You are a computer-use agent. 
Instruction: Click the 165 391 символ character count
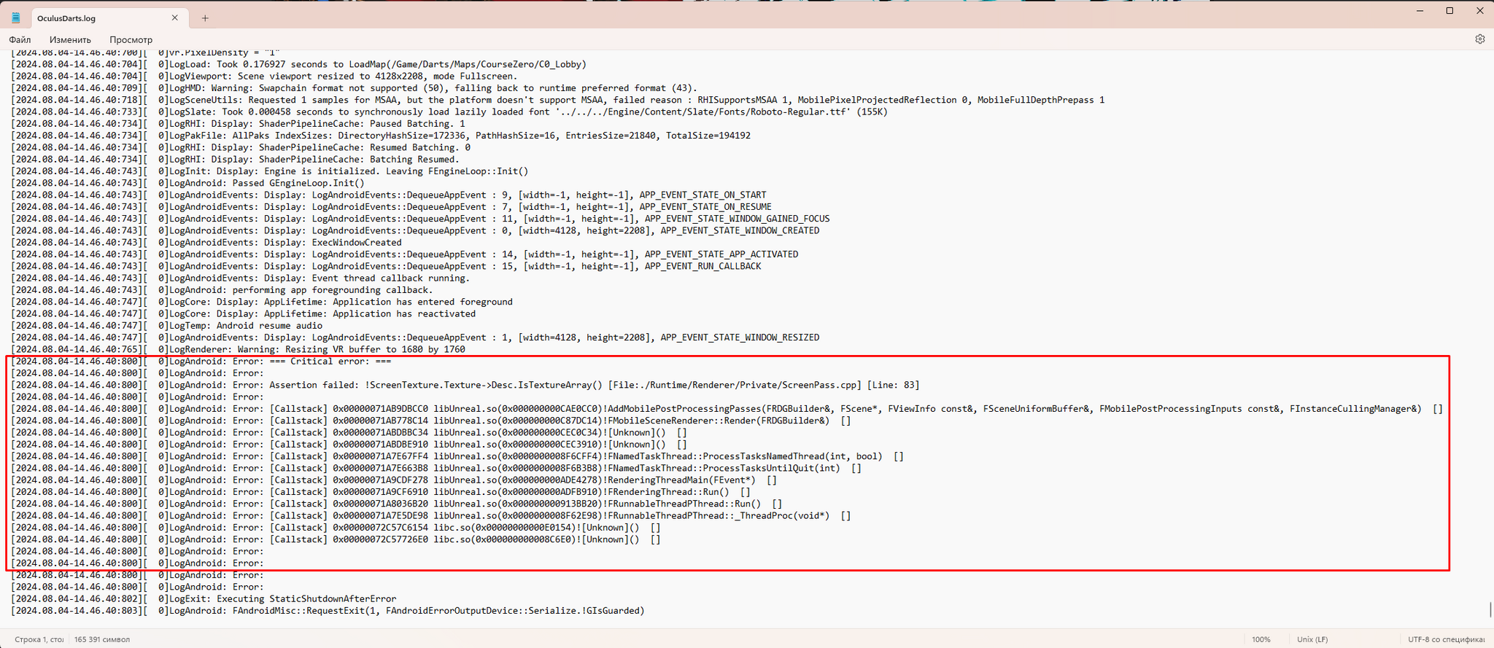[102, 639]
